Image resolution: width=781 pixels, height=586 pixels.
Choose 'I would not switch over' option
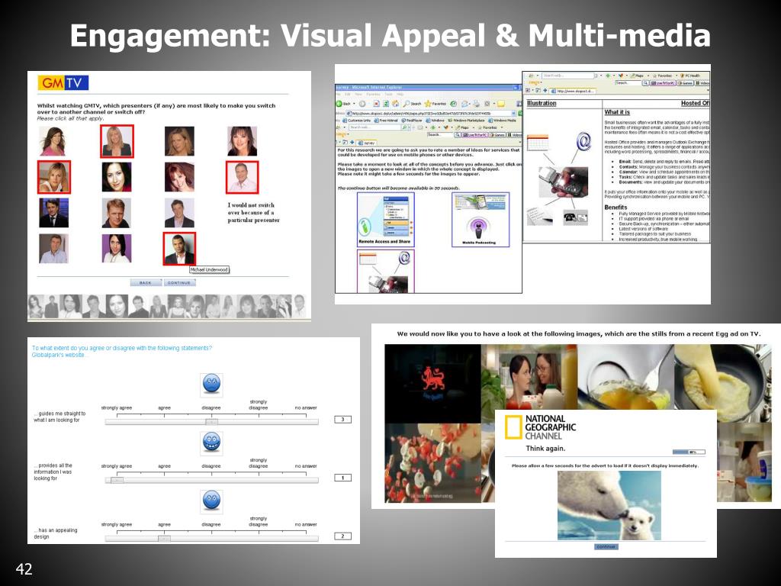pos(253,212)
